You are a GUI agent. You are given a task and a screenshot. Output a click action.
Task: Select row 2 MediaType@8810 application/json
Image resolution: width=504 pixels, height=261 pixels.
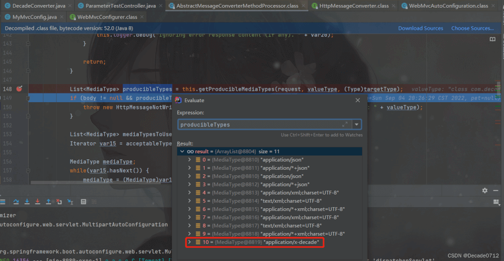pyautogui.click(x=270, y=176)
